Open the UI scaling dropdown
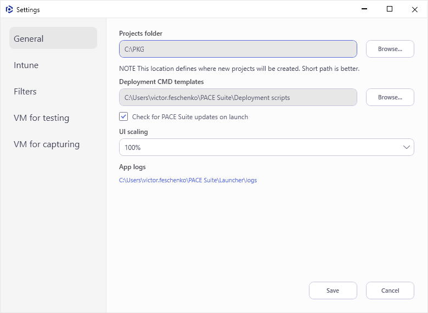The image size is (428, 313). click(x=267, y=148)
